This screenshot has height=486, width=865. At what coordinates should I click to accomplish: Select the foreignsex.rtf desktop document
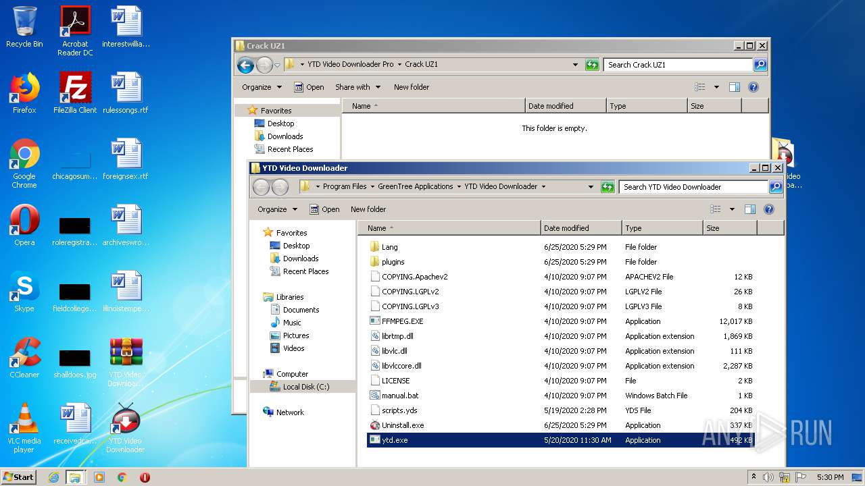pos(126,159)
